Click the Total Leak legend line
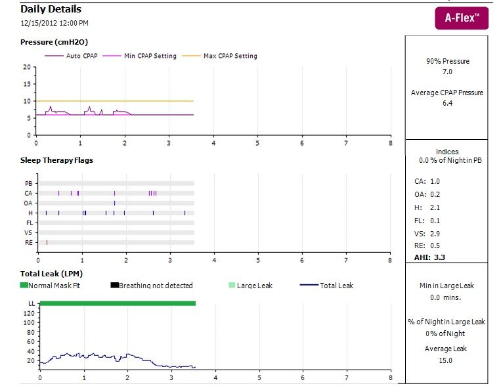 (x=309, y=286)
